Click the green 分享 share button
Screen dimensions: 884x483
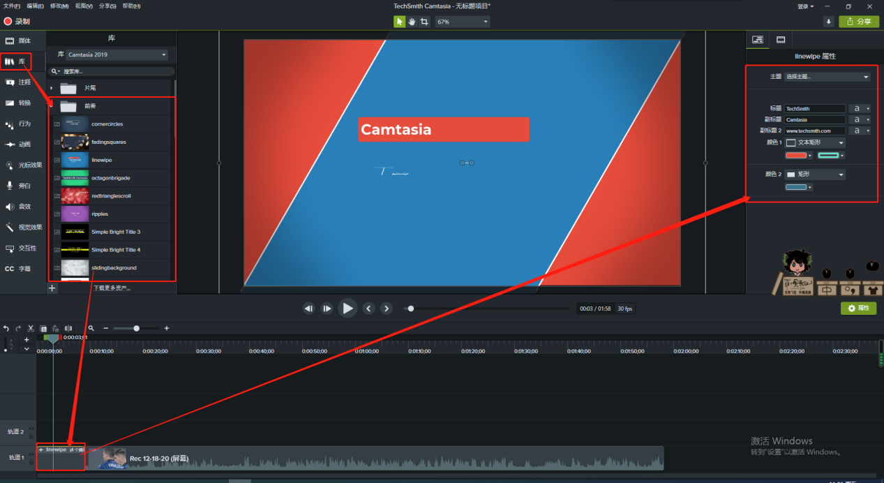(x=858, y=22)
